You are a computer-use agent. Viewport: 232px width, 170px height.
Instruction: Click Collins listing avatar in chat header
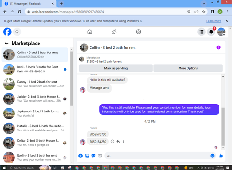pos(84,47)
